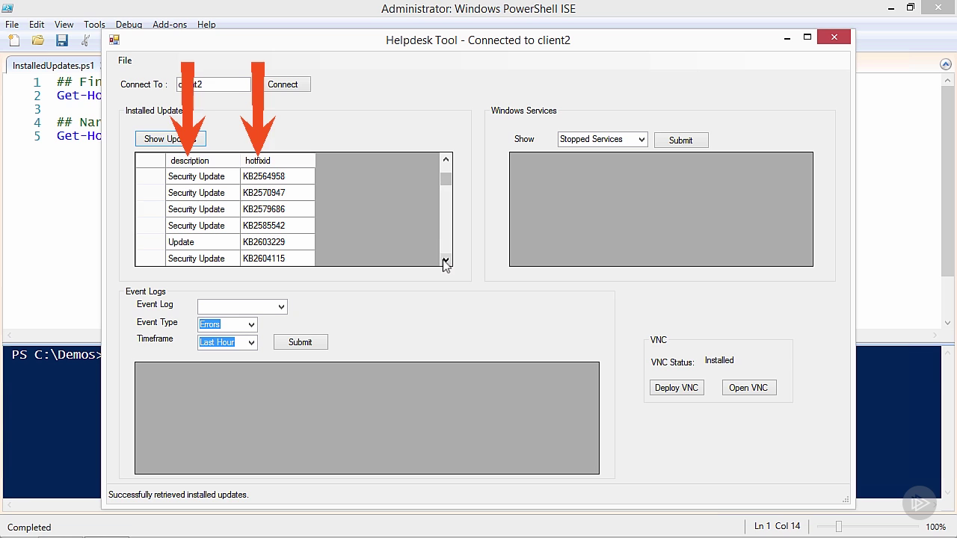Click the Open folder icon in ISE toolbar

tap(37, 40)
